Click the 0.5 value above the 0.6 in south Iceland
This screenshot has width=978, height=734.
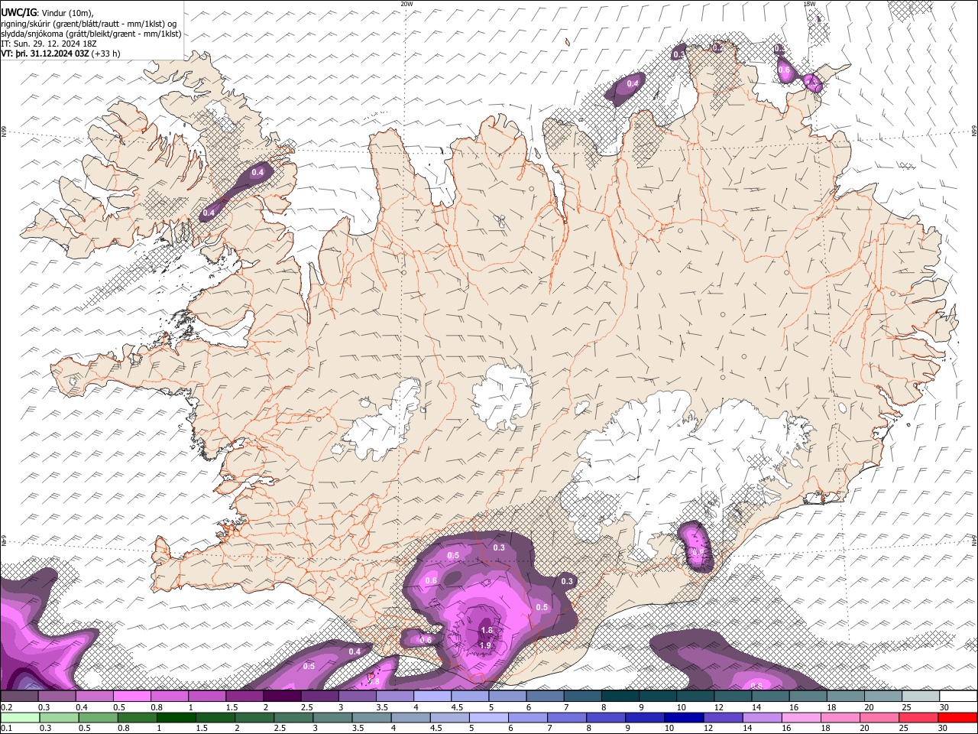(453, 556)
